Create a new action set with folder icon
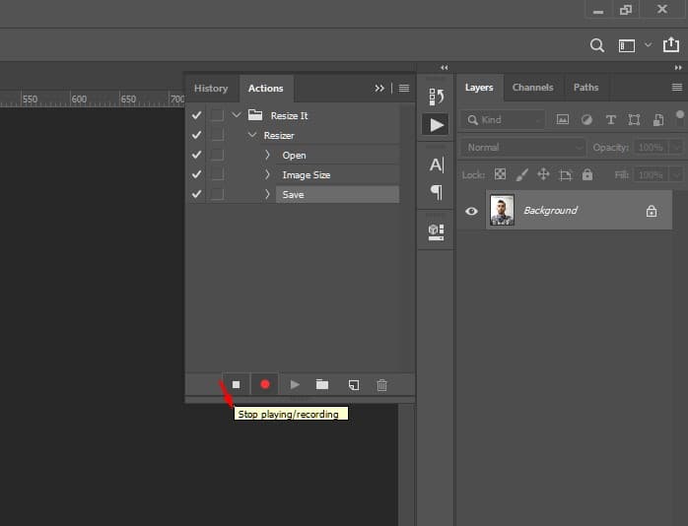The height and width of the screenshot is (526, 688). 322,384
